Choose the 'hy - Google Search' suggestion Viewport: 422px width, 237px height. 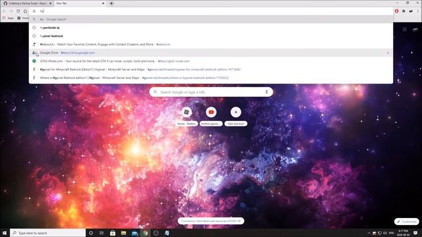tap(211, 19)
